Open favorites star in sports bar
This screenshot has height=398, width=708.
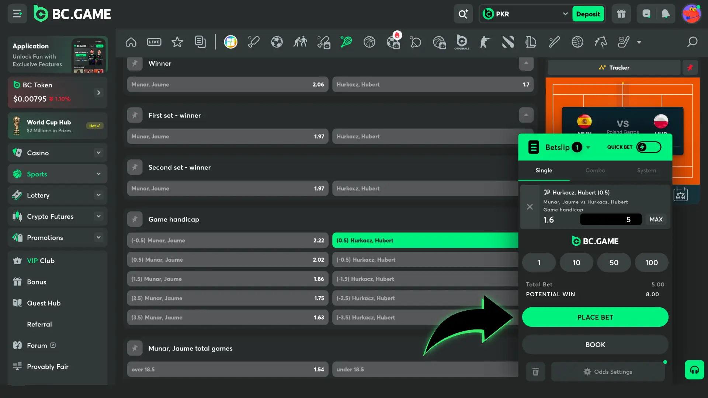point(177,42)
